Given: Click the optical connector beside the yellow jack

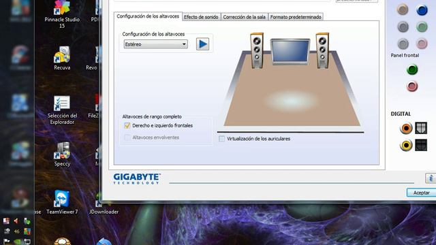Looking at the screenshot, I should pos(421,145).
